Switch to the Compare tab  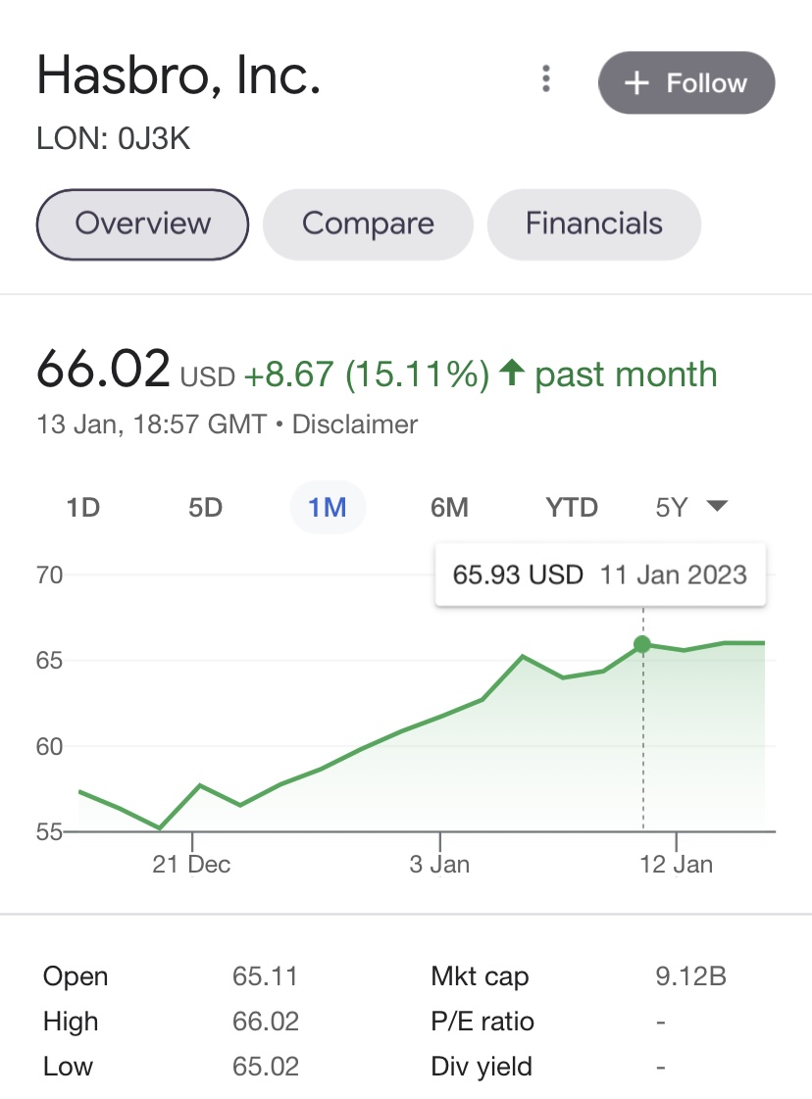pos(368,224)
